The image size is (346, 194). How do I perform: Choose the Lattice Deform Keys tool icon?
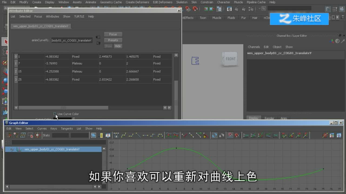(x=23, y=135)
